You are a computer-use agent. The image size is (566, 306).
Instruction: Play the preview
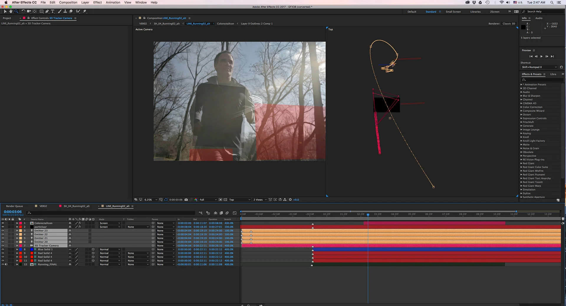tap(542, 56)
